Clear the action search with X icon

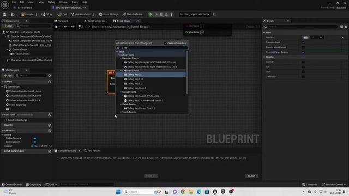(118, 48)
